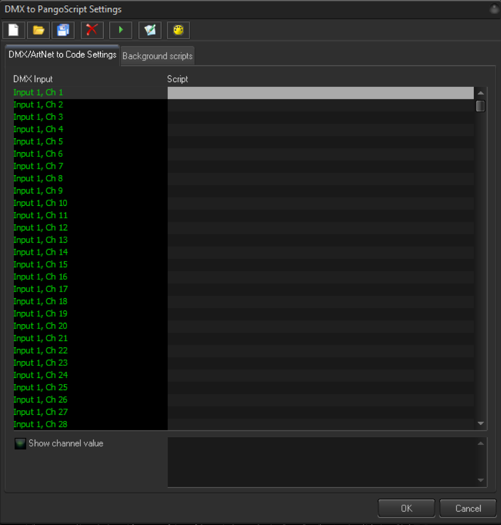
Task: Click the DMX Input column header
Action: (33, 79)
